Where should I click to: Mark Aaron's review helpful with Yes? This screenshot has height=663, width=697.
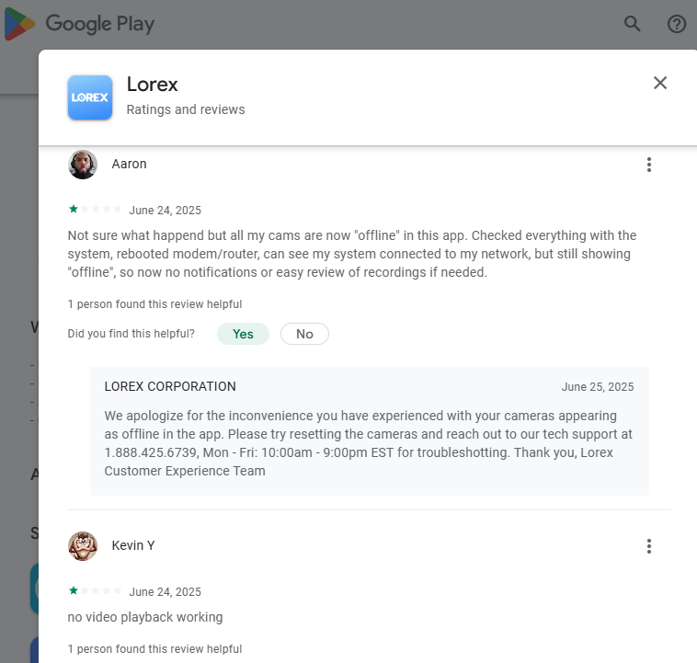243,334
